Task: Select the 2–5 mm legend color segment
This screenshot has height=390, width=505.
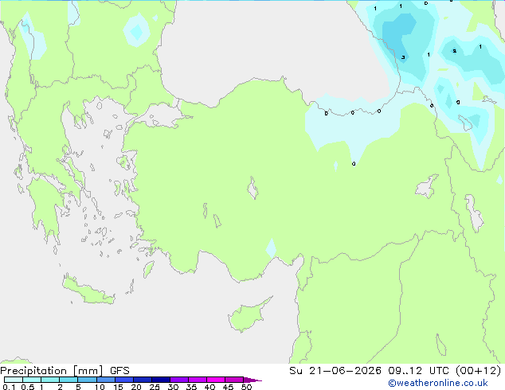Action: tap(69, 380)
